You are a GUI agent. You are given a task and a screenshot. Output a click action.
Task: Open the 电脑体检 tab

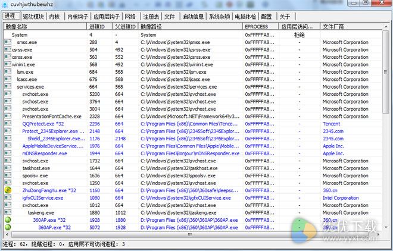245,17
